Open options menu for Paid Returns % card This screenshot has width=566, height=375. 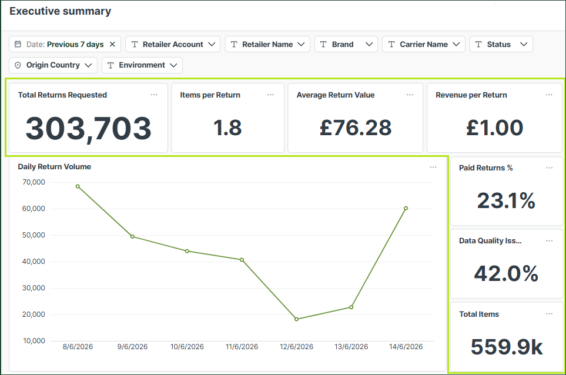(550, 168)
